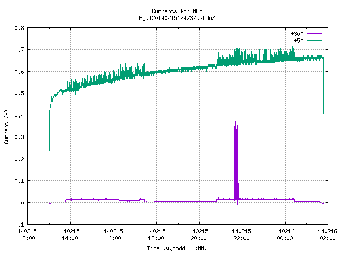Click the -0.1 y-axis tick label

pos(17,225)
